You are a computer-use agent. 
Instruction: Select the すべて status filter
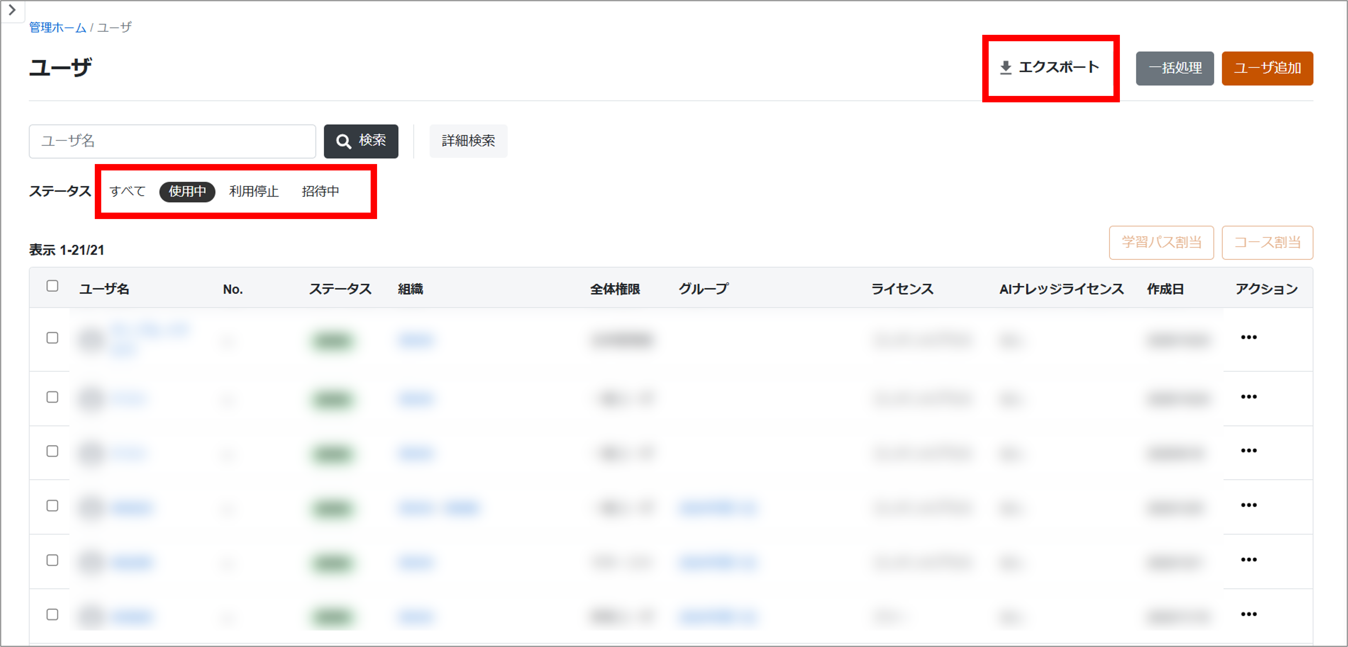(x=127, y=191)
